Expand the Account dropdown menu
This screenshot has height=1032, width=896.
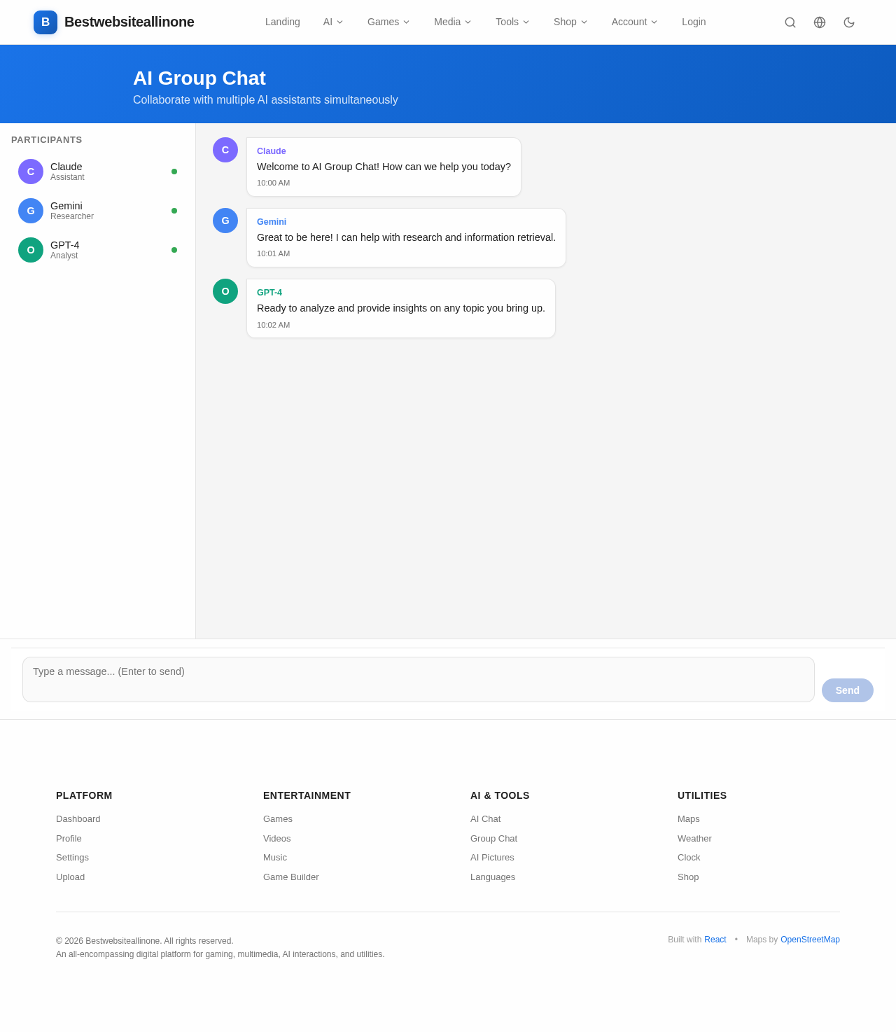(x=634, y=22)
